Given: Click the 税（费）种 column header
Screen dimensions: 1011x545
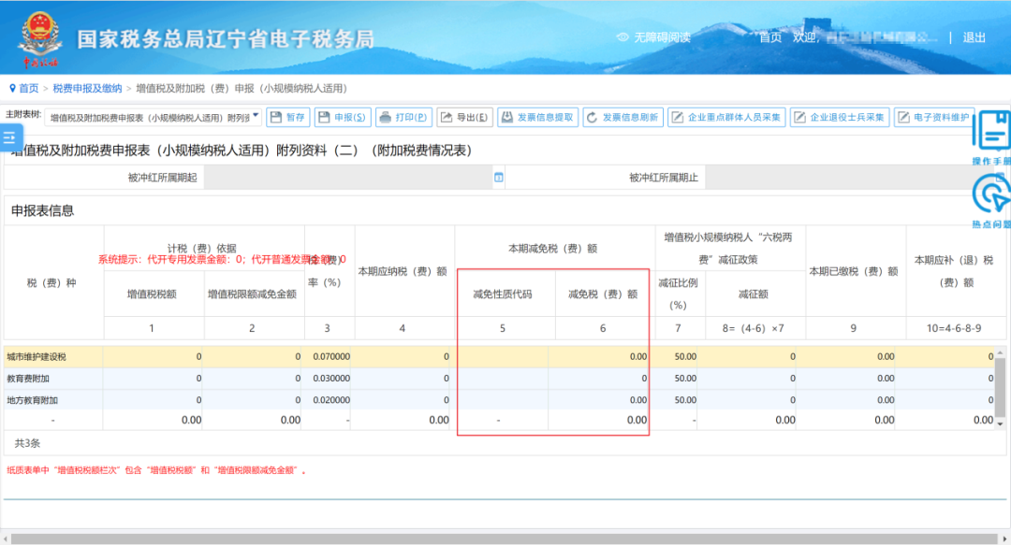Looking at the screenshot, I should (51, 283).
